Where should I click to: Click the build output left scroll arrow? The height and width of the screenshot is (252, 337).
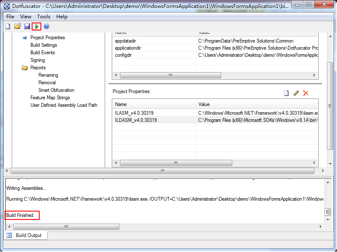tap(9, 227)
